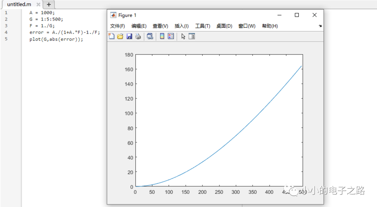The width and height of the screenshot is (377, 207).
Task: Toggle the Edit Plot arrow tool
Action: tap(183, 36)
